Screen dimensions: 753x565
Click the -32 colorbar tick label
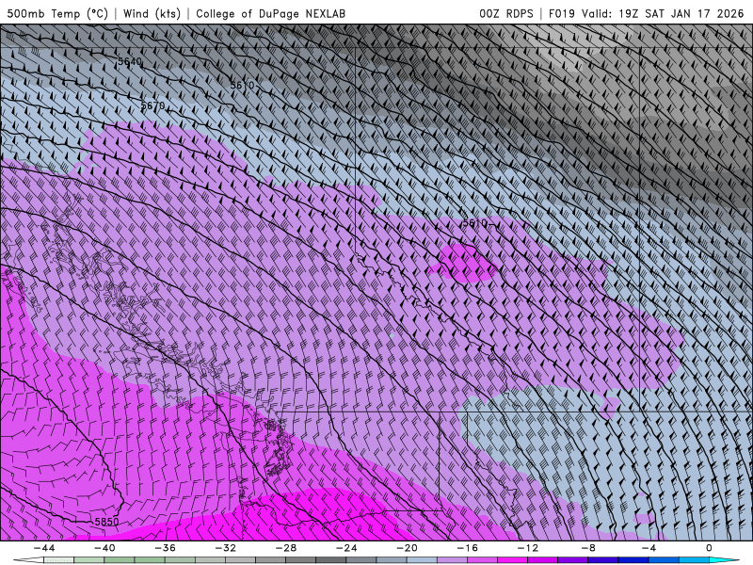226,548
